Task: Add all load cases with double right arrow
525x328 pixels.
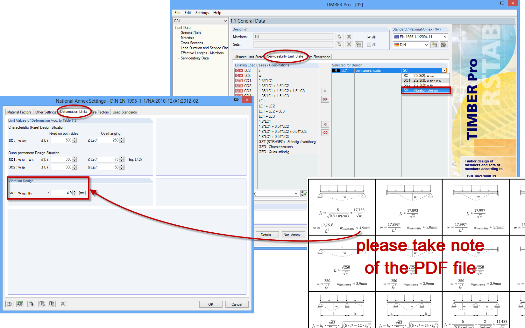Action: click(x=325, y=99)
